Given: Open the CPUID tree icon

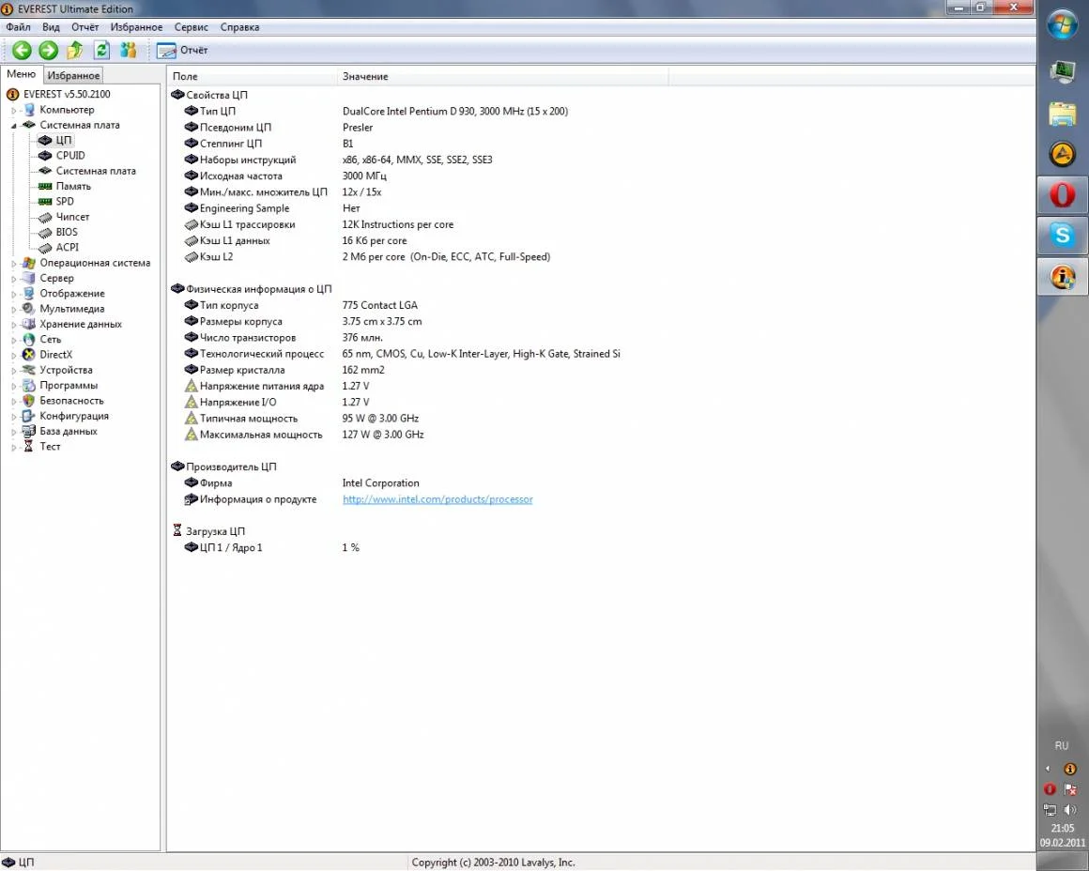Looking at the screenshot, I should [x=45, y=156].
